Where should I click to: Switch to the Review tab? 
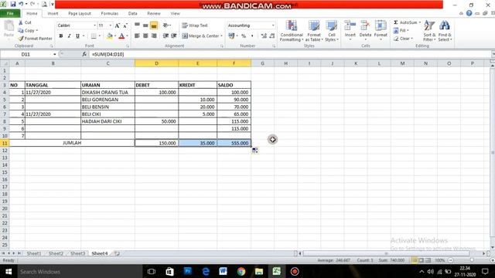154,14
